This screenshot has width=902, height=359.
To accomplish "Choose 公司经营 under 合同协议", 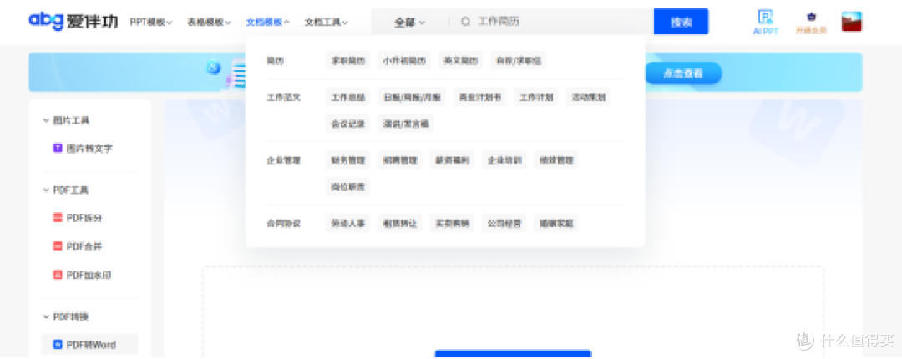I will 504,223.
